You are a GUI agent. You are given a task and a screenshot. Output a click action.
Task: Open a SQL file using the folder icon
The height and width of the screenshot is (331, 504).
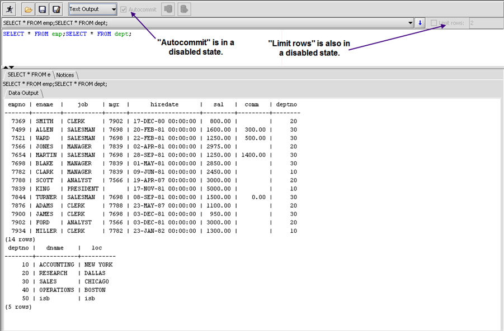(28, 9)
